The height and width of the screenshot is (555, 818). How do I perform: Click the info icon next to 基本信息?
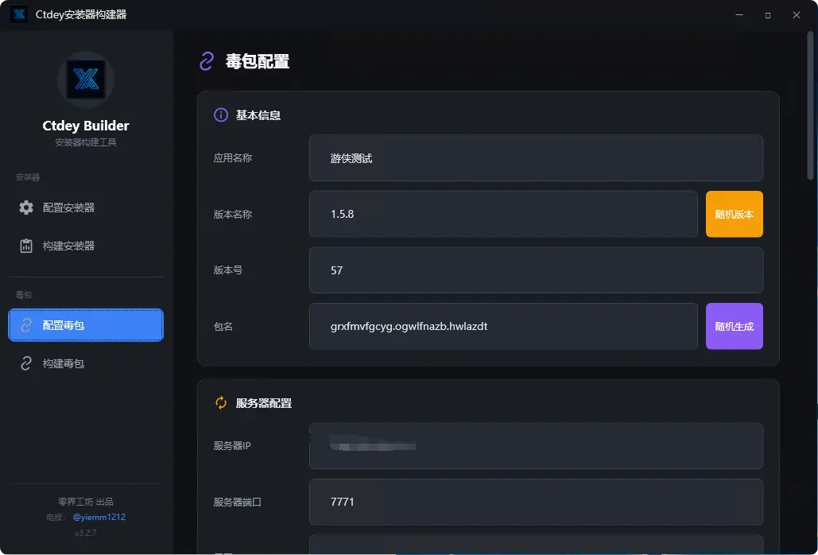point(220,114)
